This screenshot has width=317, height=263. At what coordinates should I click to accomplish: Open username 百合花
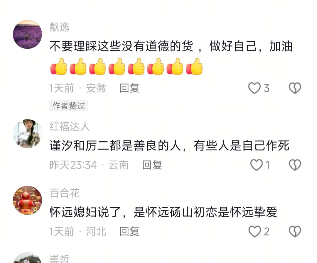[65, 193]
